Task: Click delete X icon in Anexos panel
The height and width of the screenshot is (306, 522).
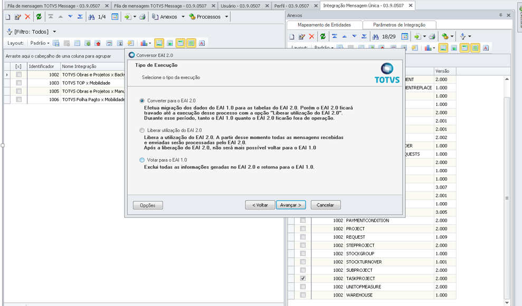Action: click(x=311, y=36)
